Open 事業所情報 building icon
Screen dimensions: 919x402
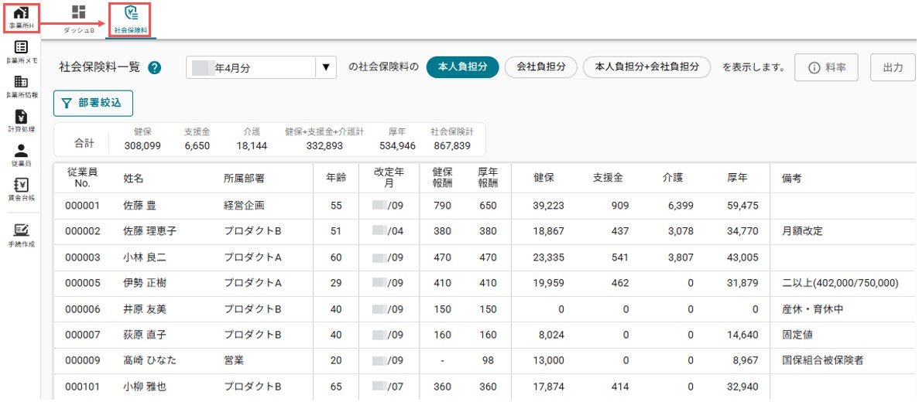[x=20, y=87]
